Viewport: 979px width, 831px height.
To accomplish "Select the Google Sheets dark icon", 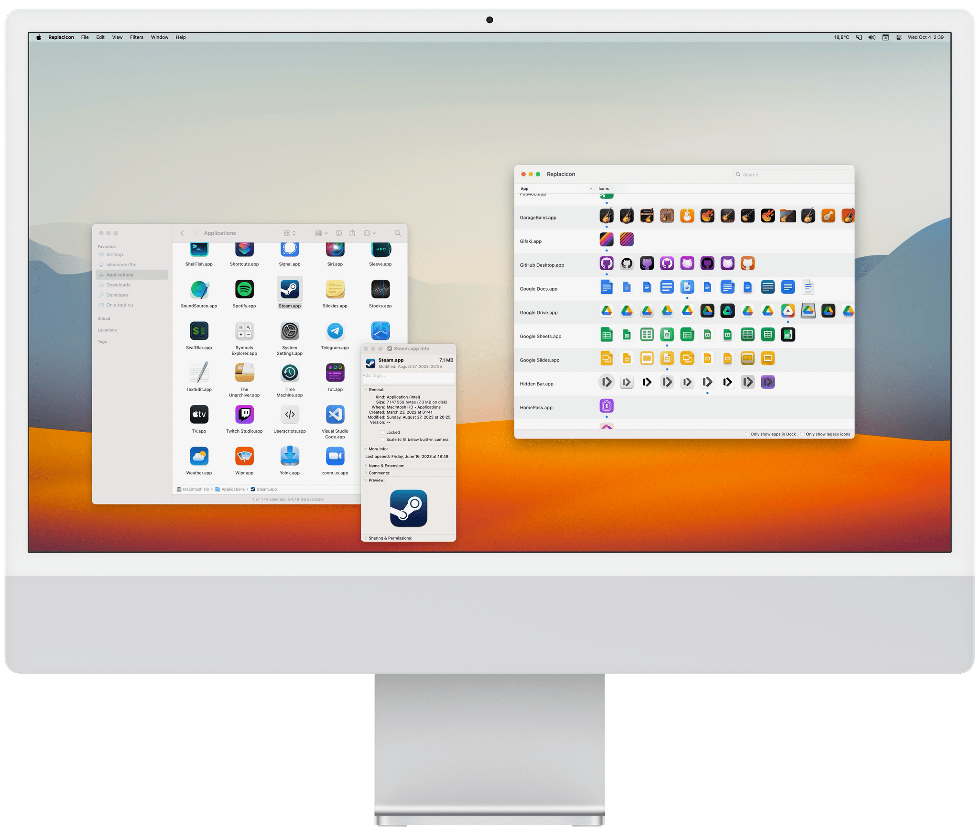I will point(789,336).
